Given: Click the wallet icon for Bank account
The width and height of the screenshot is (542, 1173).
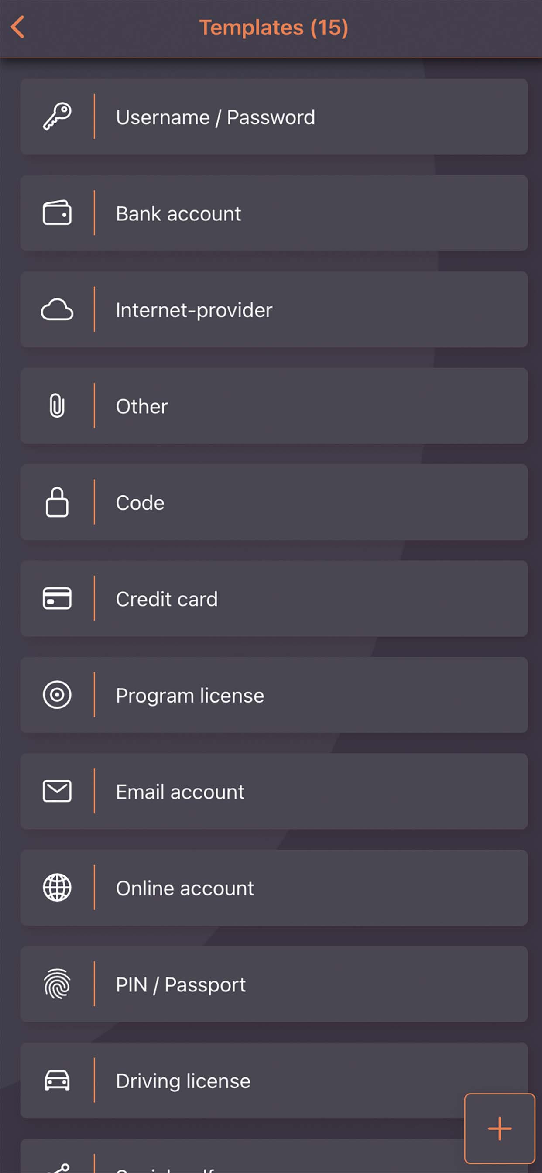Looking at the screenshot, I should pyautogui.click(x=57, y=213).
